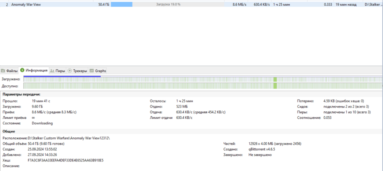The height and width of the screenshot is (171, 383).
Task: Click the Потеряно value 4.59 KB
Action: [x=344, y=101]
